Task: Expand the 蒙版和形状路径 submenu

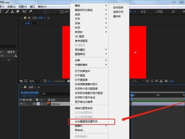Action: click(x=89, y=10)
